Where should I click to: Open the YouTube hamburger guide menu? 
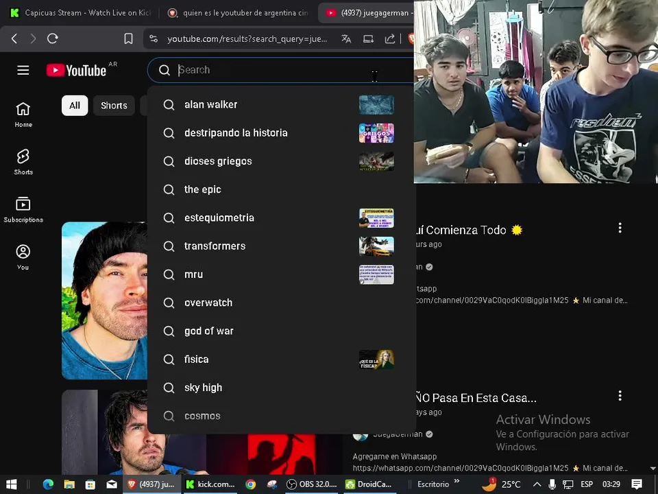tap(23, 70)
